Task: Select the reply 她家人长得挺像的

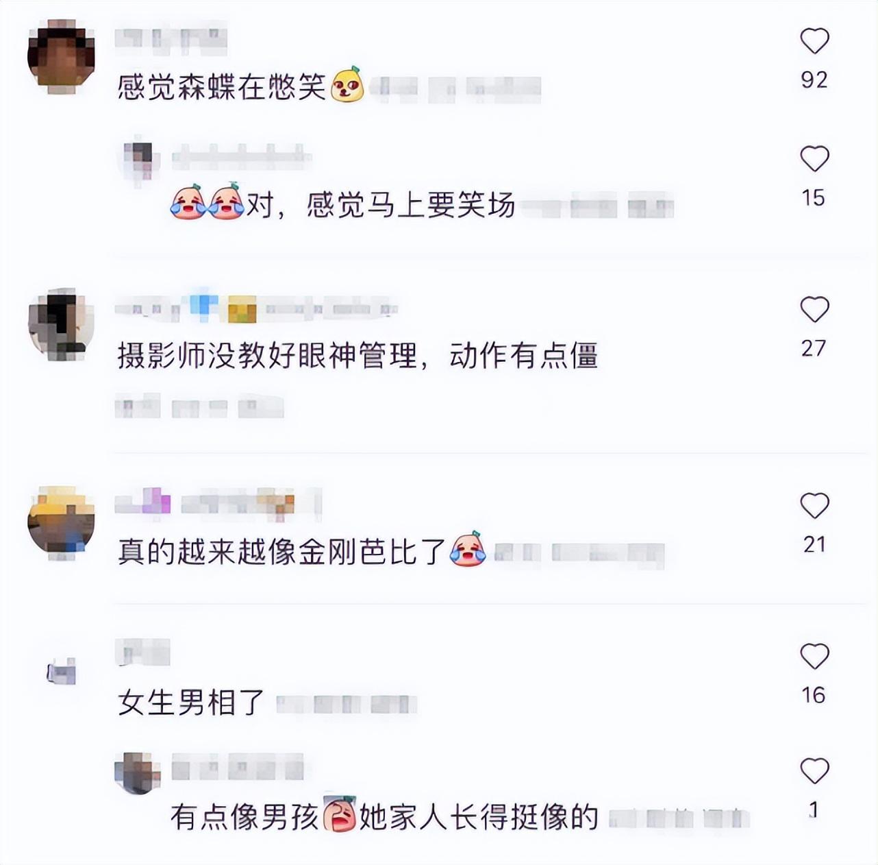Action: coord(479,816)
